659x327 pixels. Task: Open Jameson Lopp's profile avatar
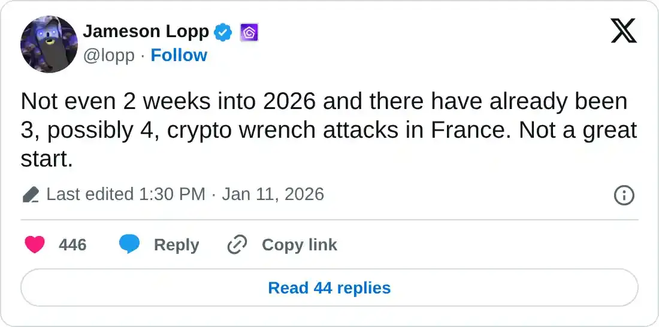pos(49,44)
